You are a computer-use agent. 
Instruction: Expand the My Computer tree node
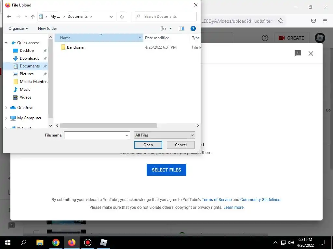tap(6, 118)
